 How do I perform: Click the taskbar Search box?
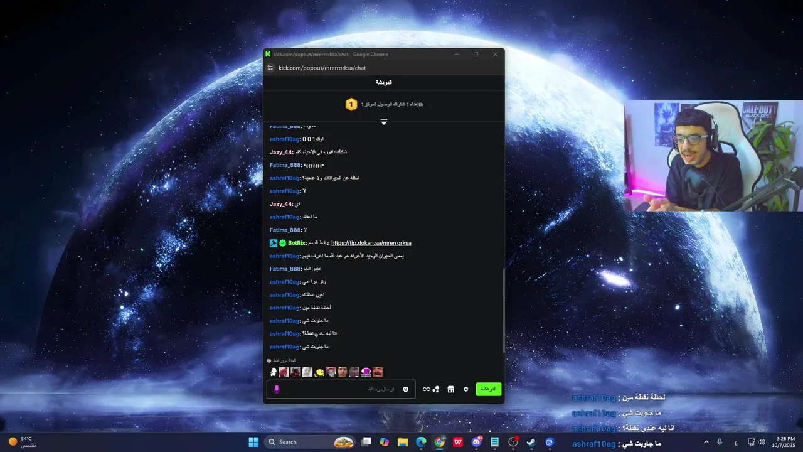point(310,442)
